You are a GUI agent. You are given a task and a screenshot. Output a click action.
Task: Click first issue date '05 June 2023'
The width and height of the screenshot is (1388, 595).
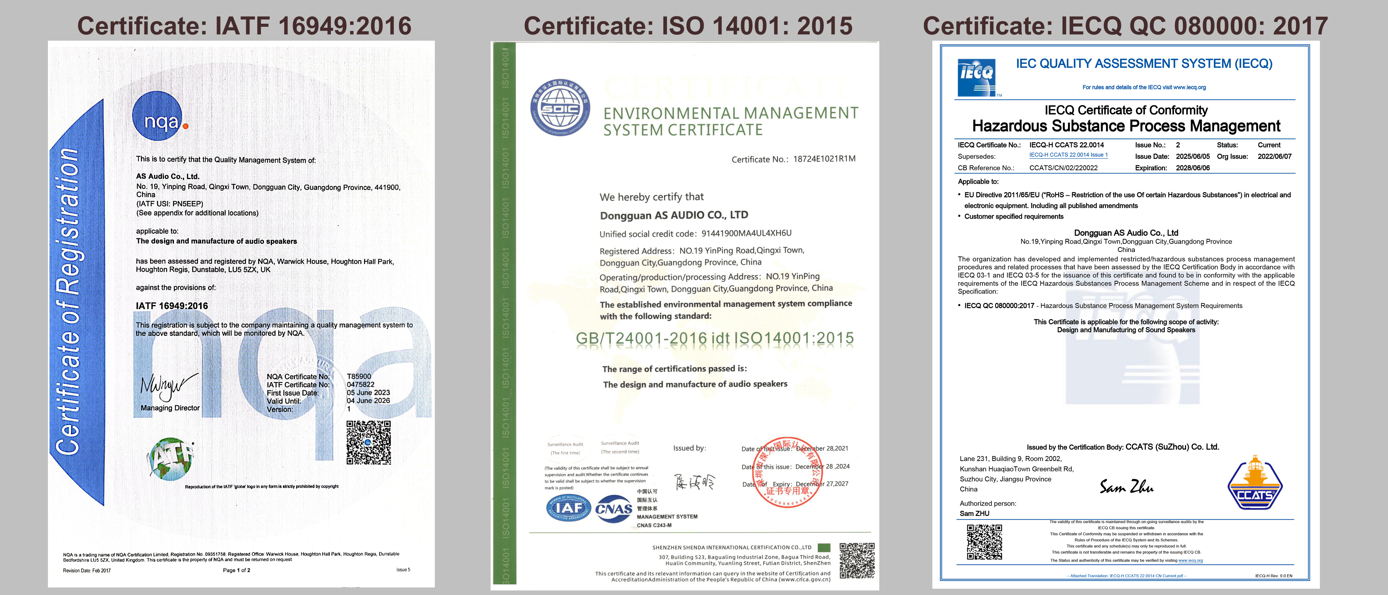coord(368,393)
